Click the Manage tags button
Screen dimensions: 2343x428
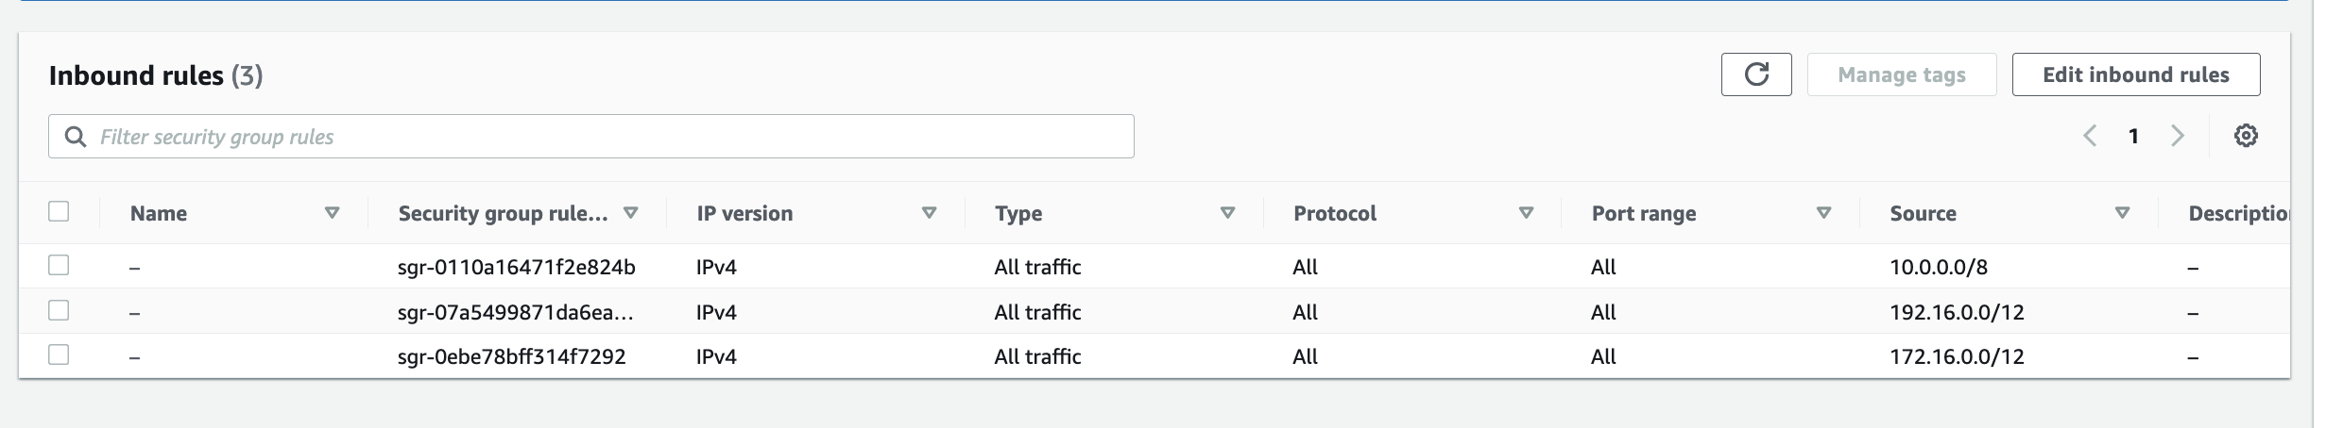pyautogui.click(x=1902, y=74)
